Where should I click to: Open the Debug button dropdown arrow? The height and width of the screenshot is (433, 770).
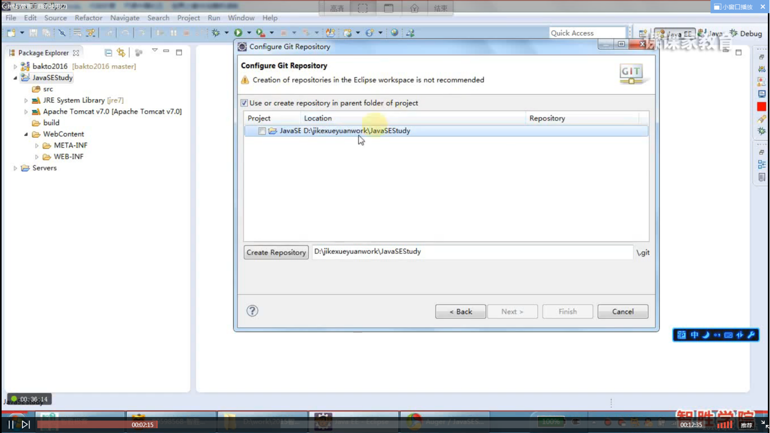pyautogui.click(x=226, y=33)
